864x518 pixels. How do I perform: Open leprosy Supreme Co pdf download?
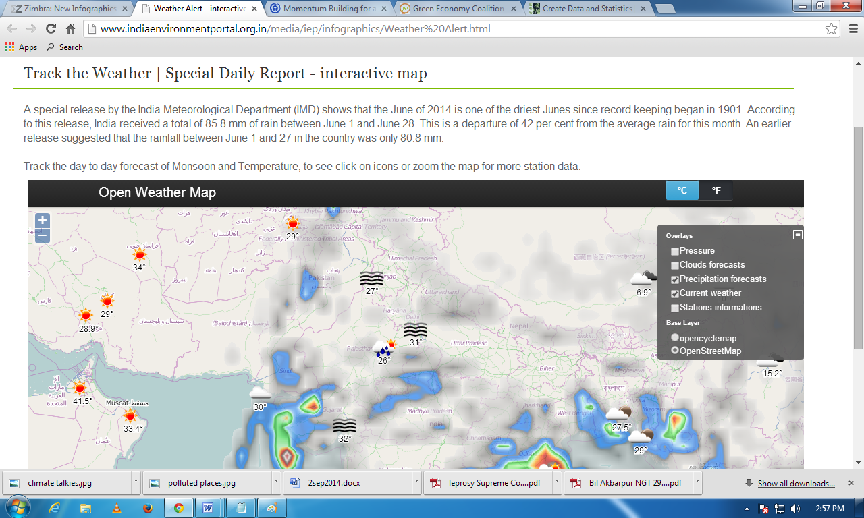point(488,483)
